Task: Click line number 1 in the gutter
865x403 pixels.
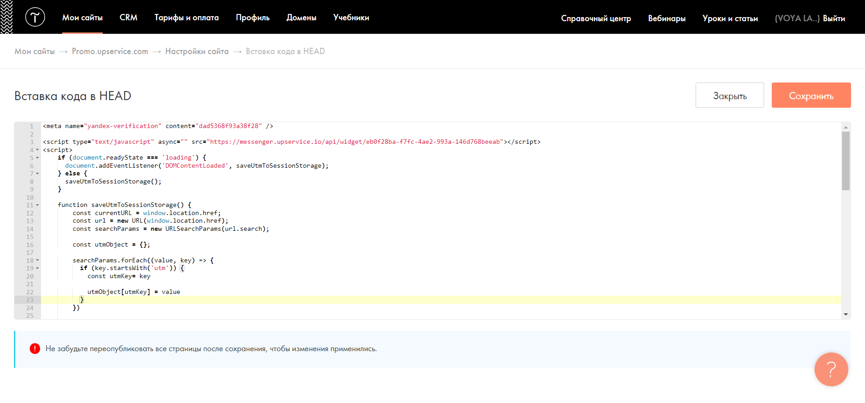Action: pyautogui.click(x=32, y=126)
